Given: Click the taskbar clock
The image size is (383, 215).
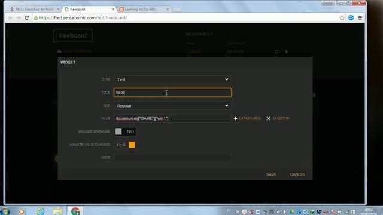Looking at the screenshot, I should (x=369, y=211).
